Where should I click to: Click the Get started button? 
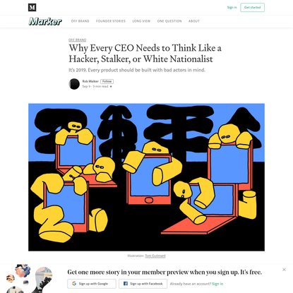click(x=252, y=8)
